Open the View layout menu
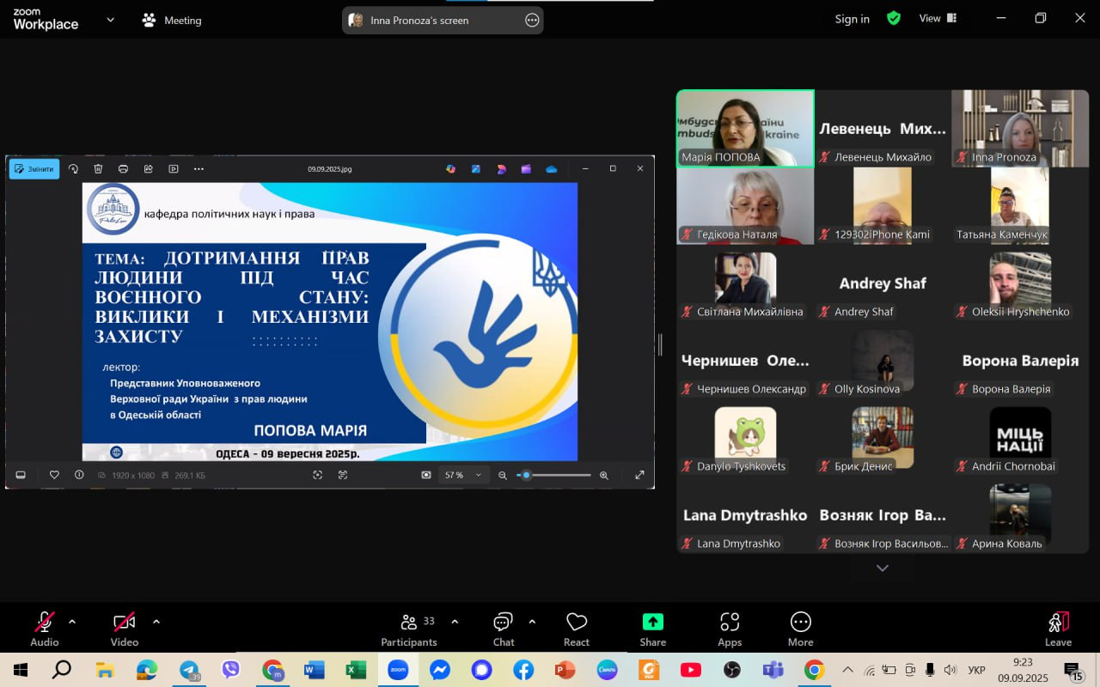The width and height of the screenshot is (1100, 687). (938, 18)
